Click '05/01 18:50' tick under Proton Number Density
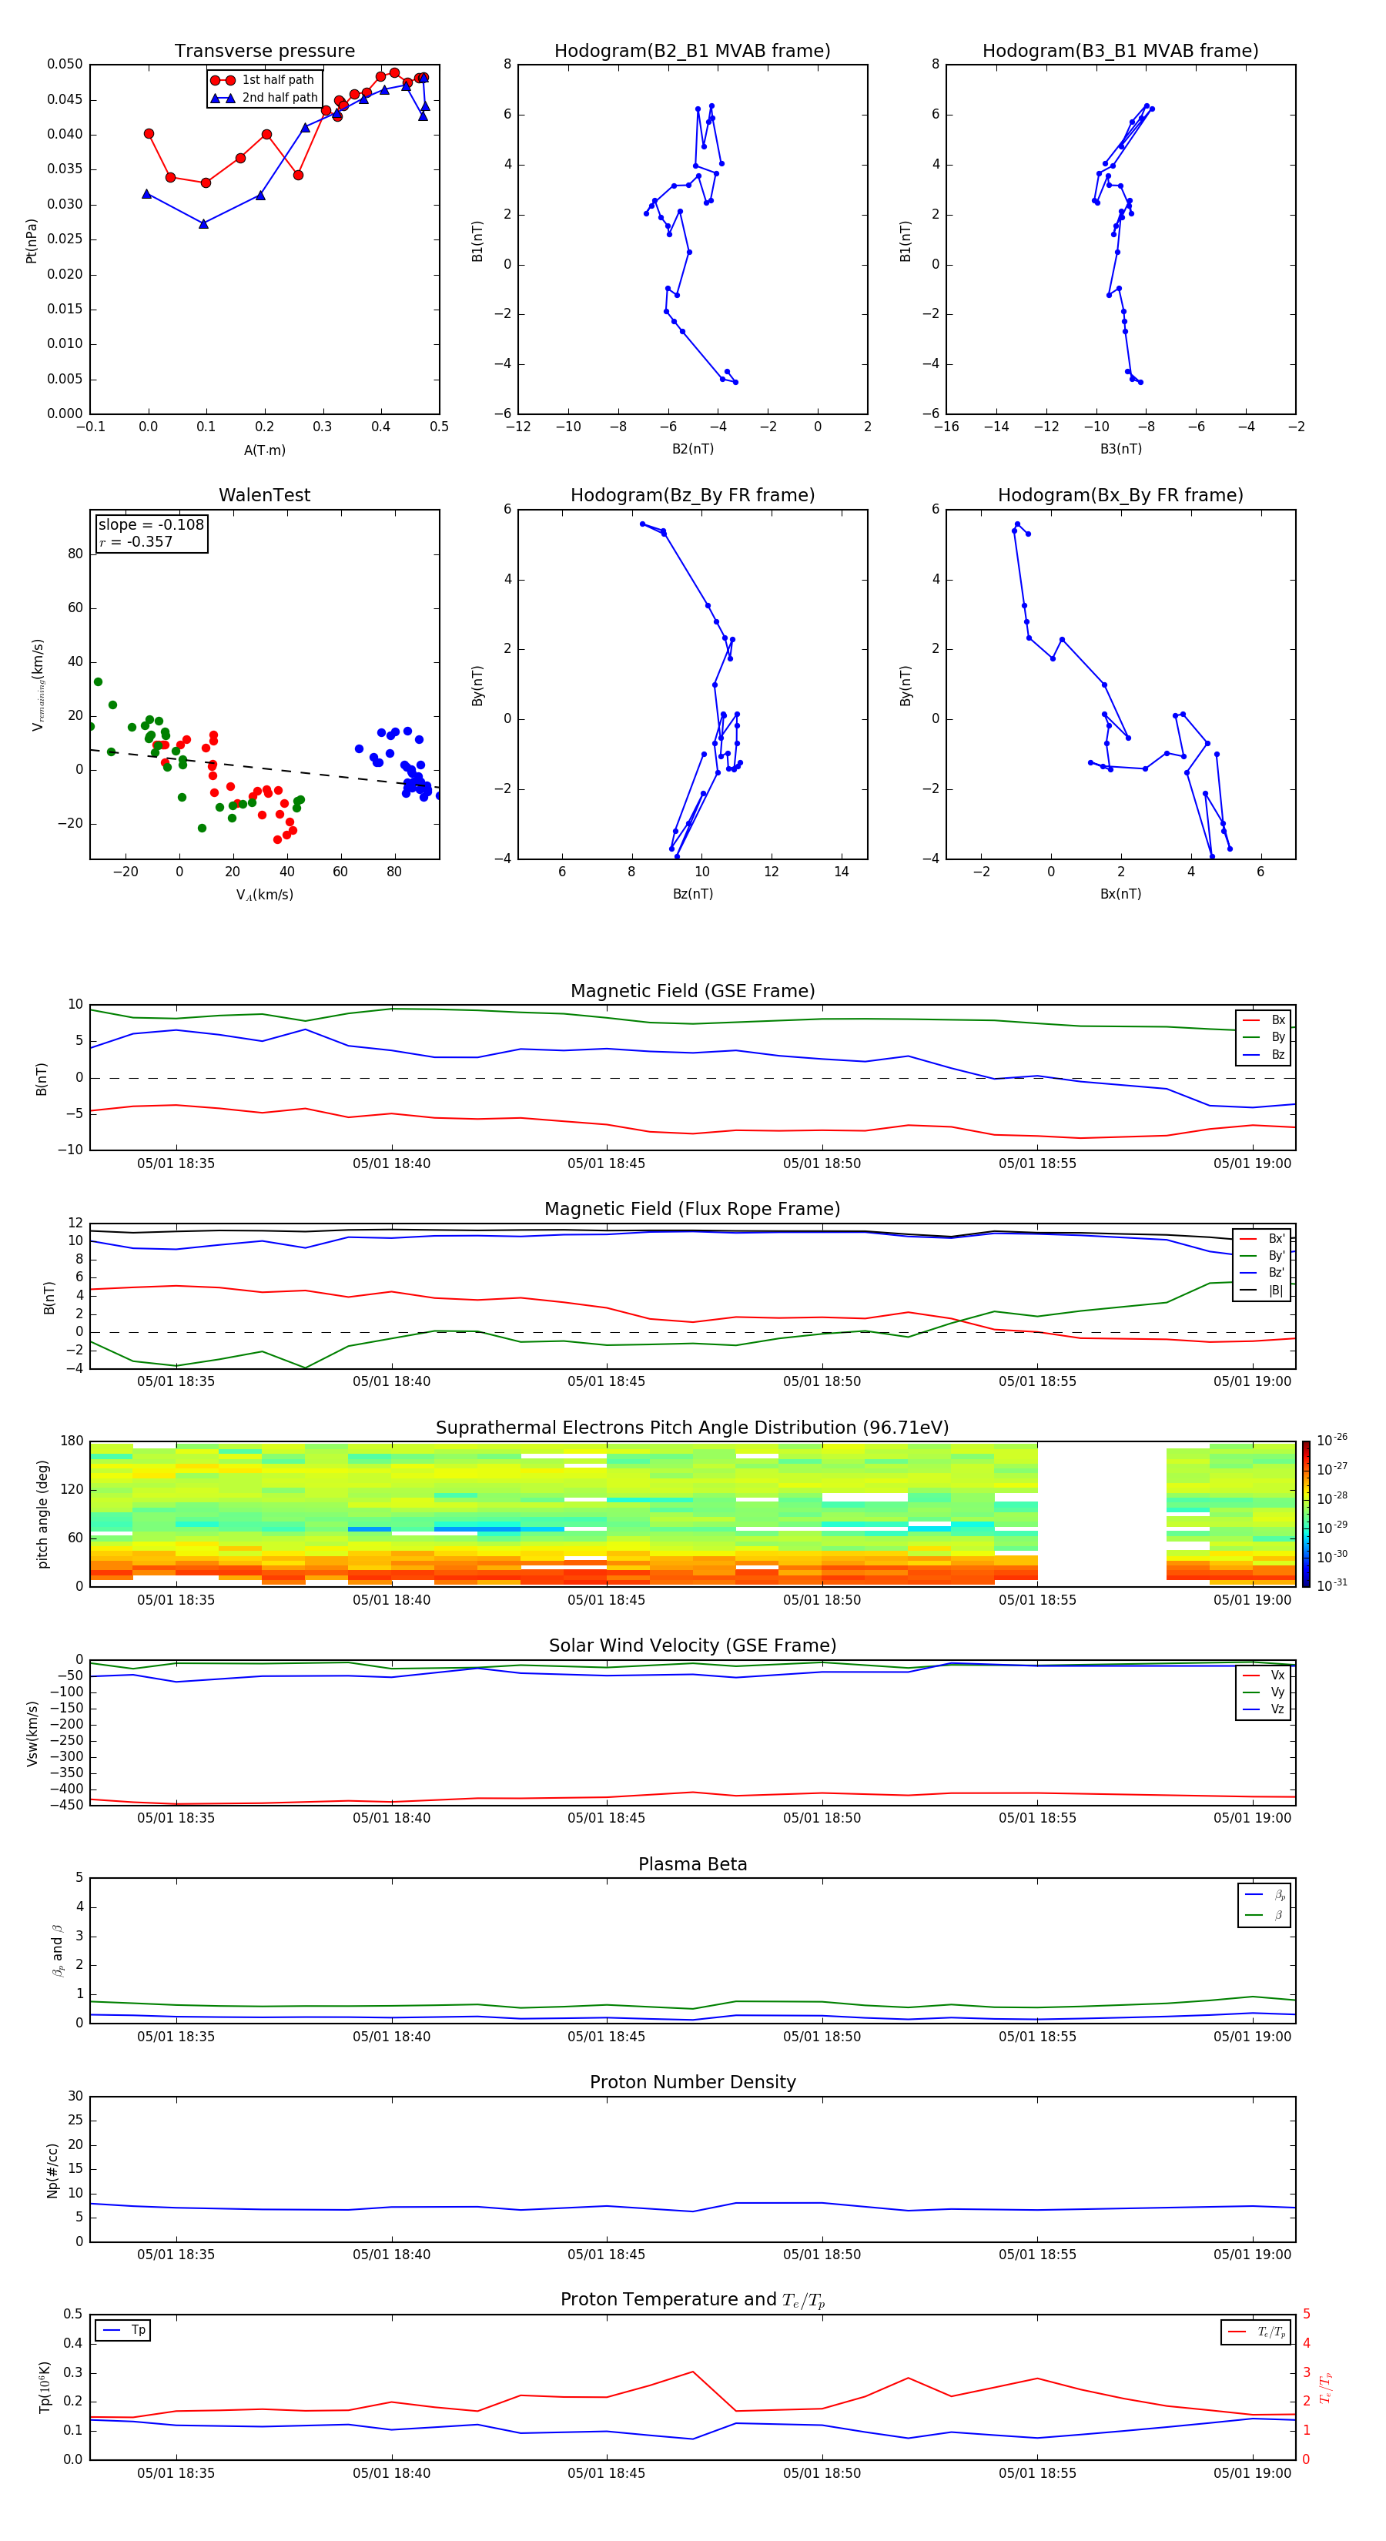Screen dimensions: 1386x2541 [822, 2254]
